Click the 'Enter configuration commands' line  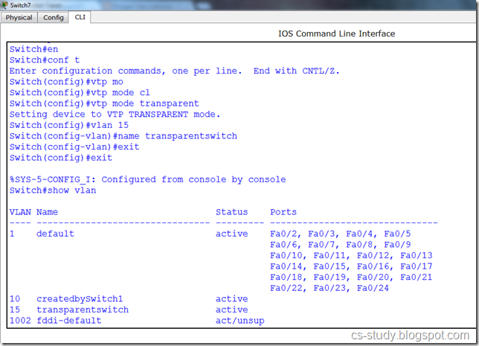click(175, 71)
